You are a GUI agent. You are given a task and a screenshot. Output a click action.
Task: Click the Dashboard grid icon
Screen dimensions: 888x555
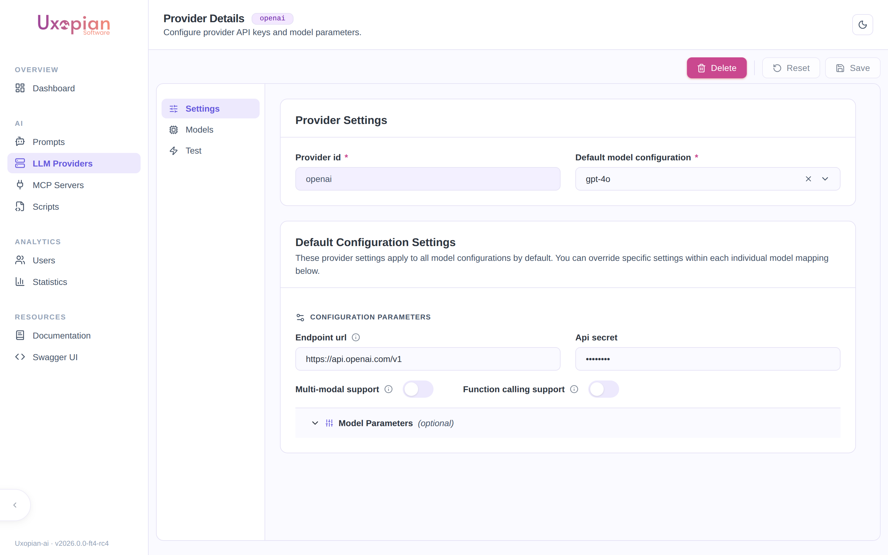point(20,88)
